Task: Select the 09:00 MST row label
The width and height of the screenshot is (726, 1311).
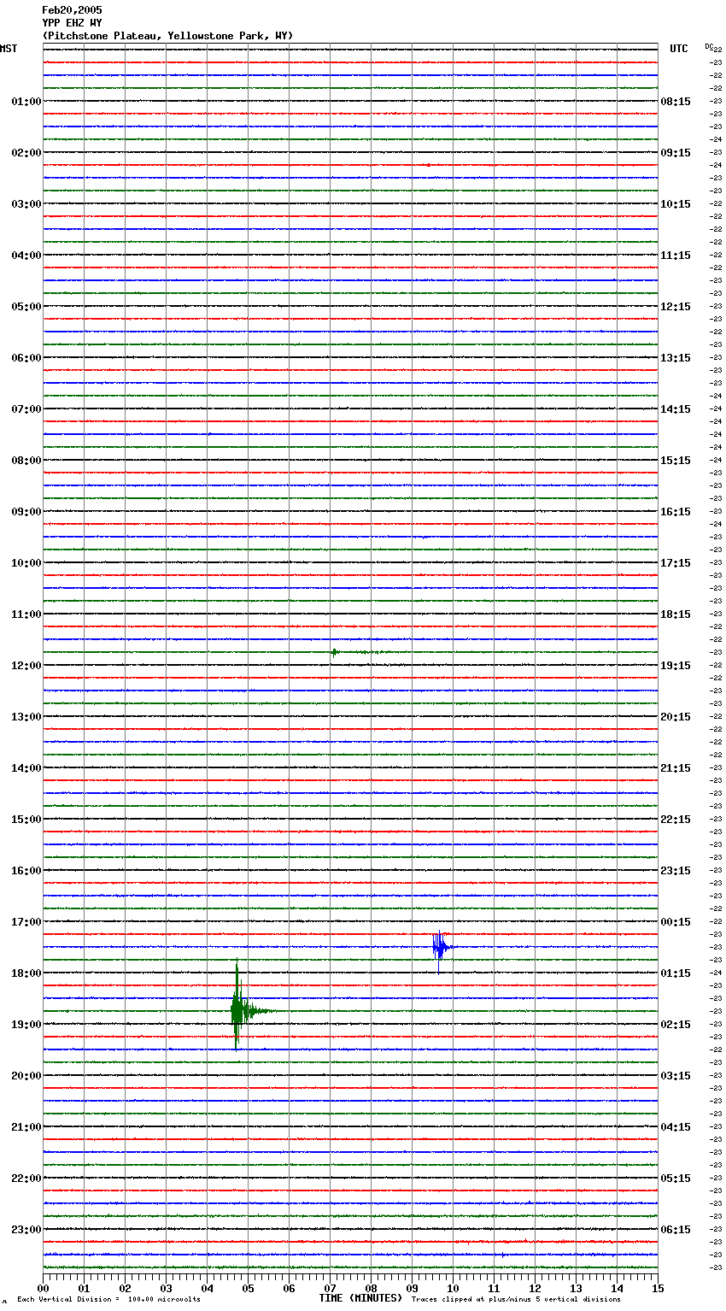Action: tap(26, 511)
